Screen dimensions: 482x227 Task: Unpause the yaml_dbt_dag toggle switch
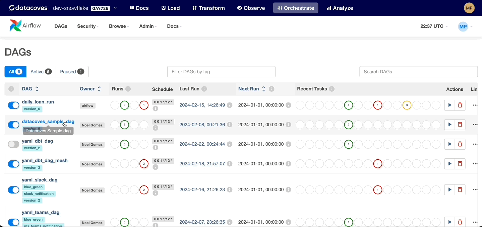[x=14, y=144]
